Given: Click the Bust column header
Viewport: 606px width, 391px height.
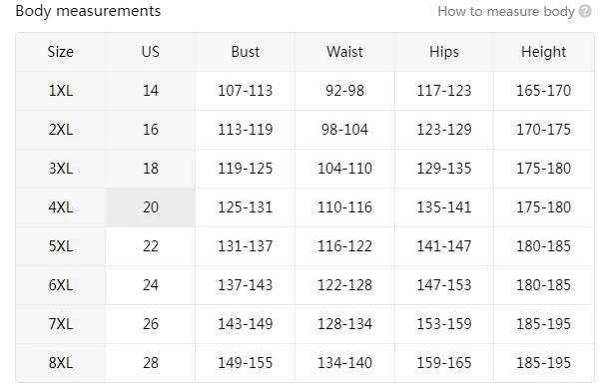Looking at the screenshot, I should [x=245, y=52].
